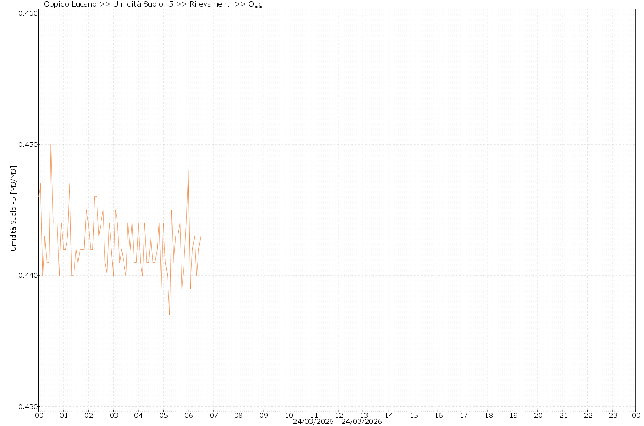Viewport: 644px width, 426px height.
Task: Click the 03 hour tick label
Action: point(114,415)
